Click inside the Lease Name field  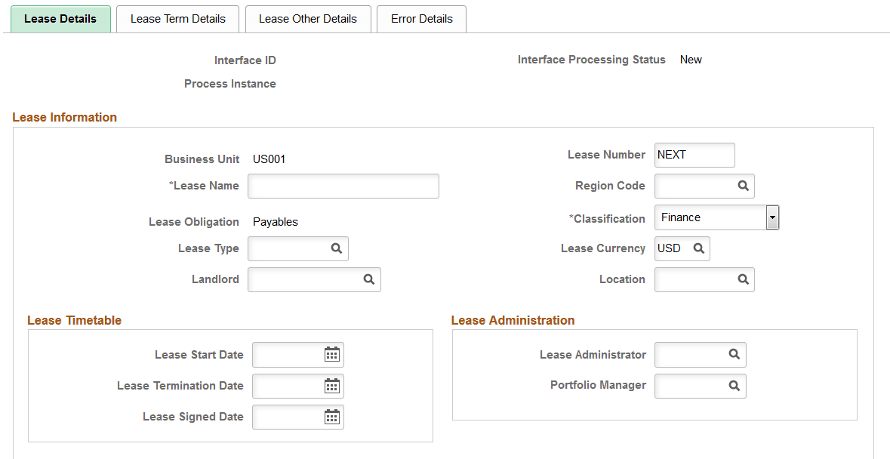tap(343, 186)
